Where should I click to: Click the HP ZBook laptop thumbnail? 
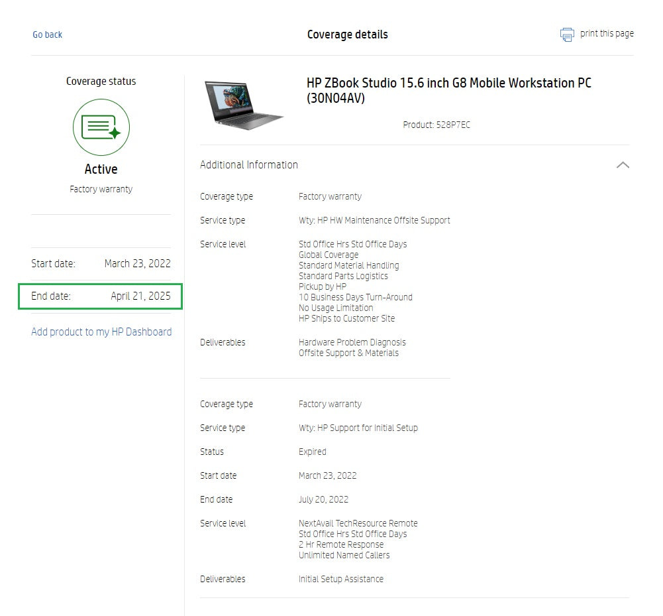[x=243, y=105]
